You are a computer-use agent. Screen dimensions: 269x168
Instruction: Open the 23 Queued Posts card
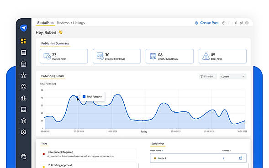[x=63, y=56]
